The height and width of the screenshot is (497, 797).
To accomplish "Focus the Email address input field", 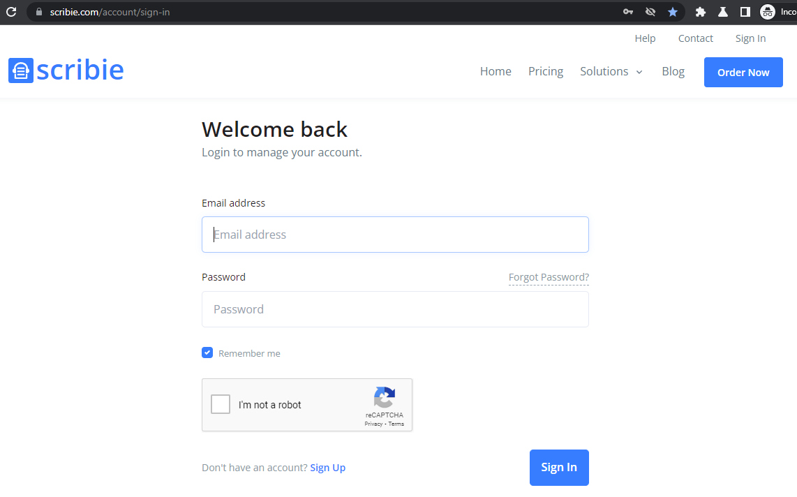I will [395, 235].
